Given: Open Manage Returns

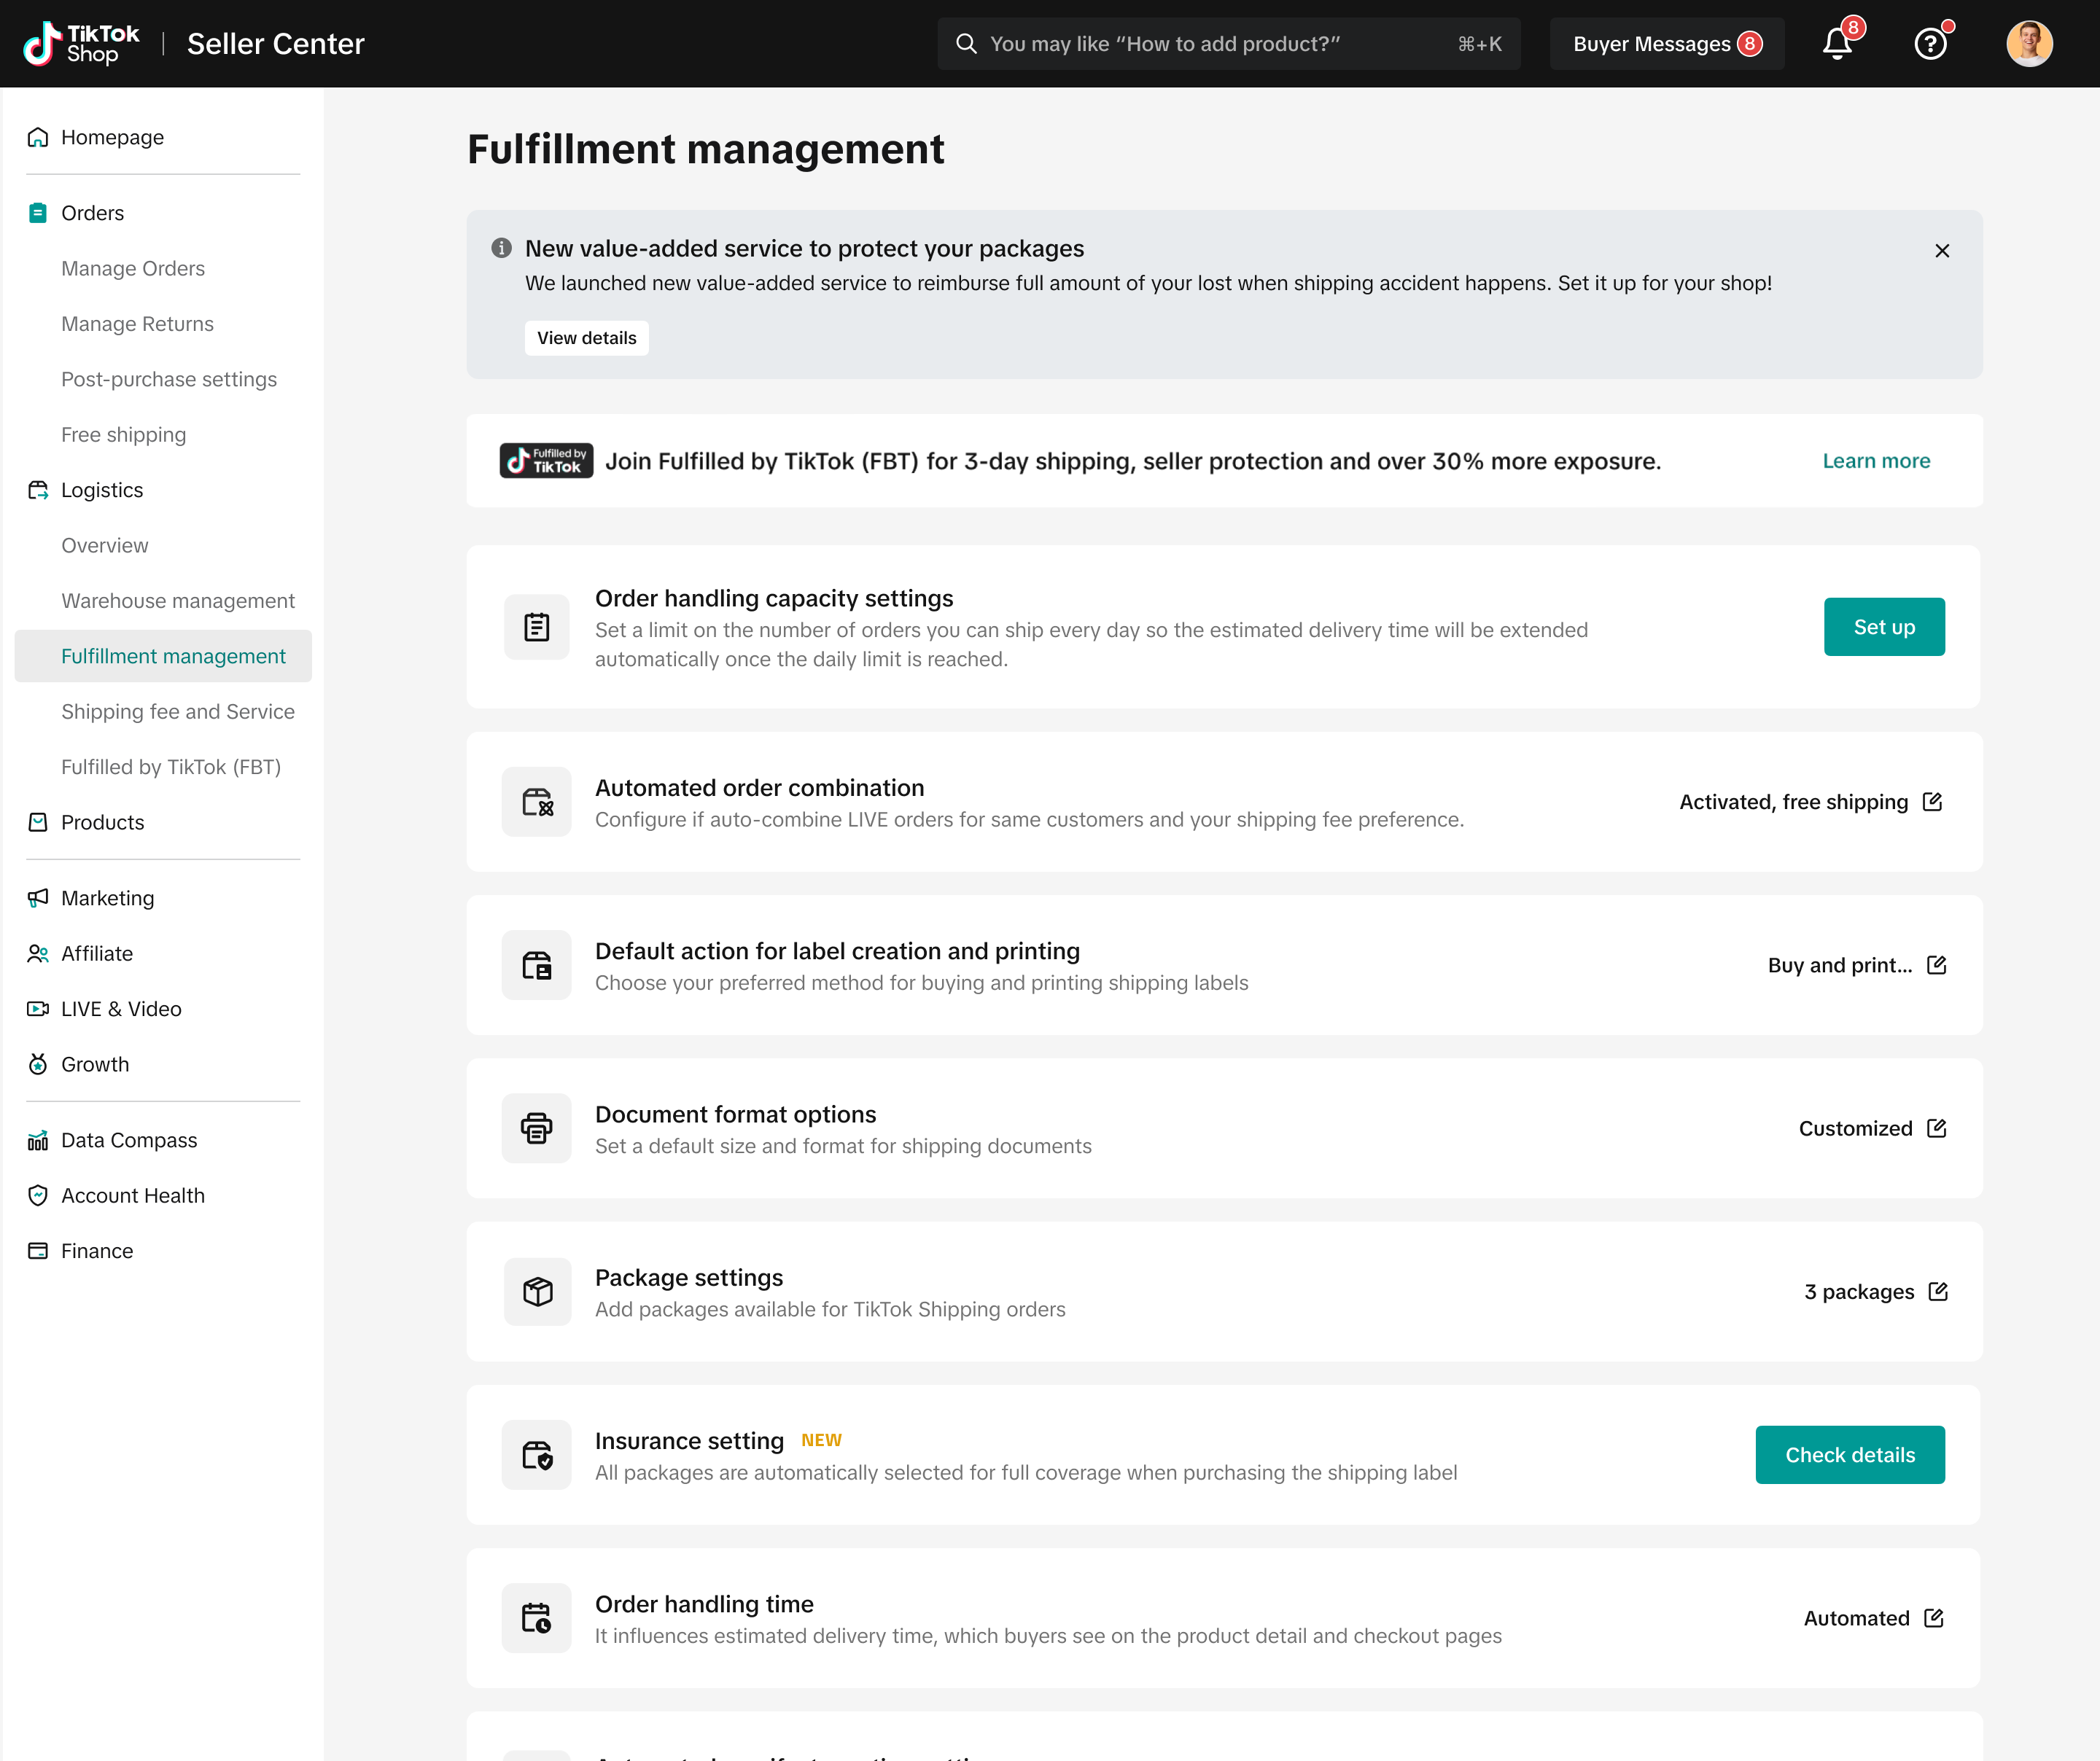Looking at the screenshot, I should click(137, 324).
